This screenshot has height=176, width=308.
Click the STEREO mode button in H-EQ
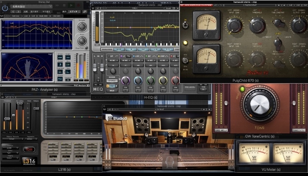[112, 81]
